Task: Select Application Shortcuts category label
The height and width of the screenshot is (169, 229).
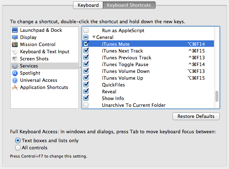Action: pyautogui.click(x=44, y=87)
